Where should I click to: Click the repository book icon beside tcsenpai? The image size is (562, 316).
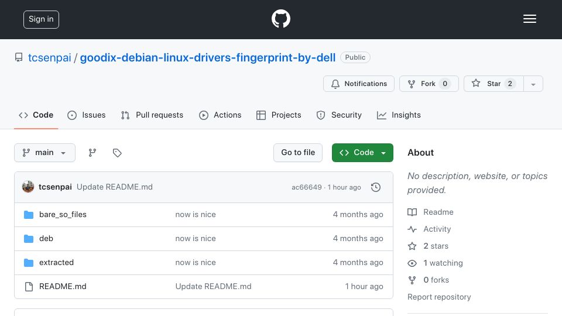point(19,57)
